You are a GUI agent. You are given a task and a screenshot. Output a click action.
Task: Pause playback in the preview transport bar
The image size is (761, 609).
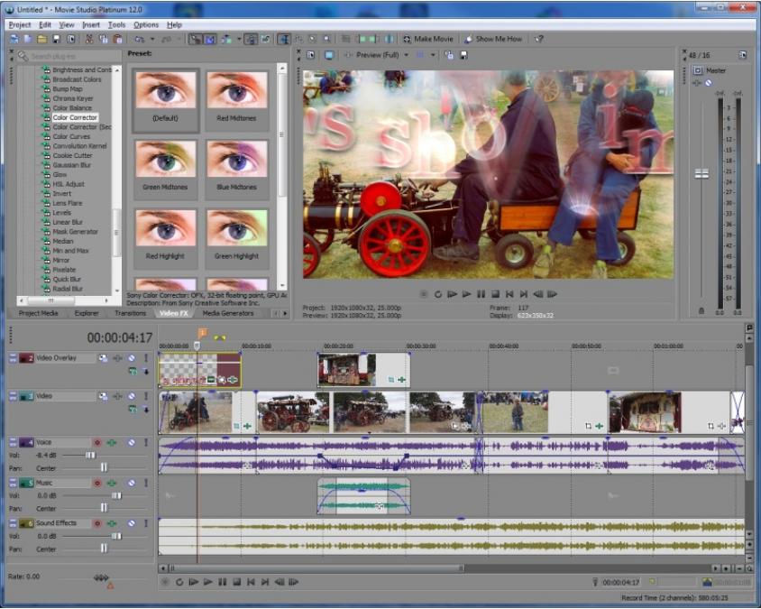481,294
